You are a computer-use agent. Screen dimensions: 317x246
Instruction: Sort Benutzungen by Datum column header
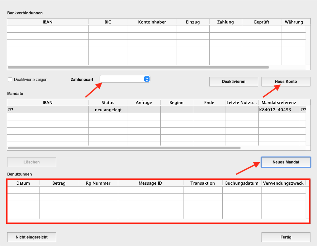(x=23, y=183)
